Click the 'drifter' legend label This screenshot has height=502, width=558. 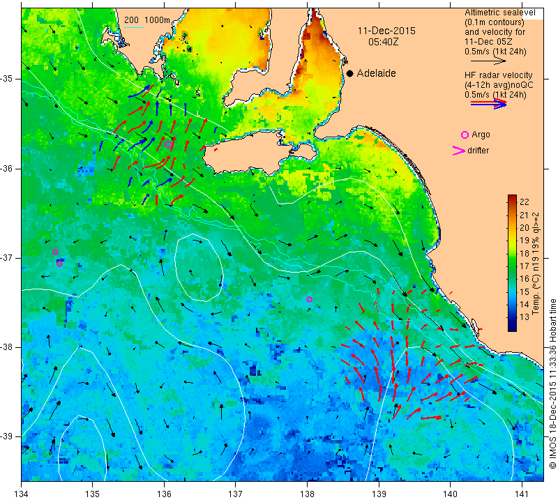click(478, 151)
